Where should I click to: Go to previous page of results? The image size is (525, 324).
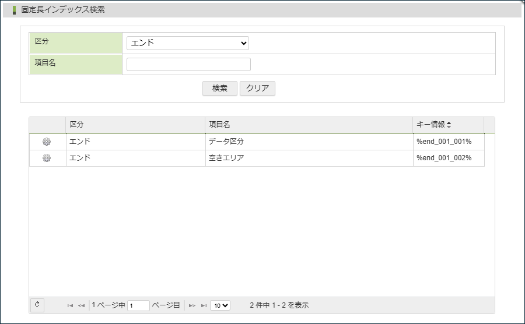click(x=82, y=305)
